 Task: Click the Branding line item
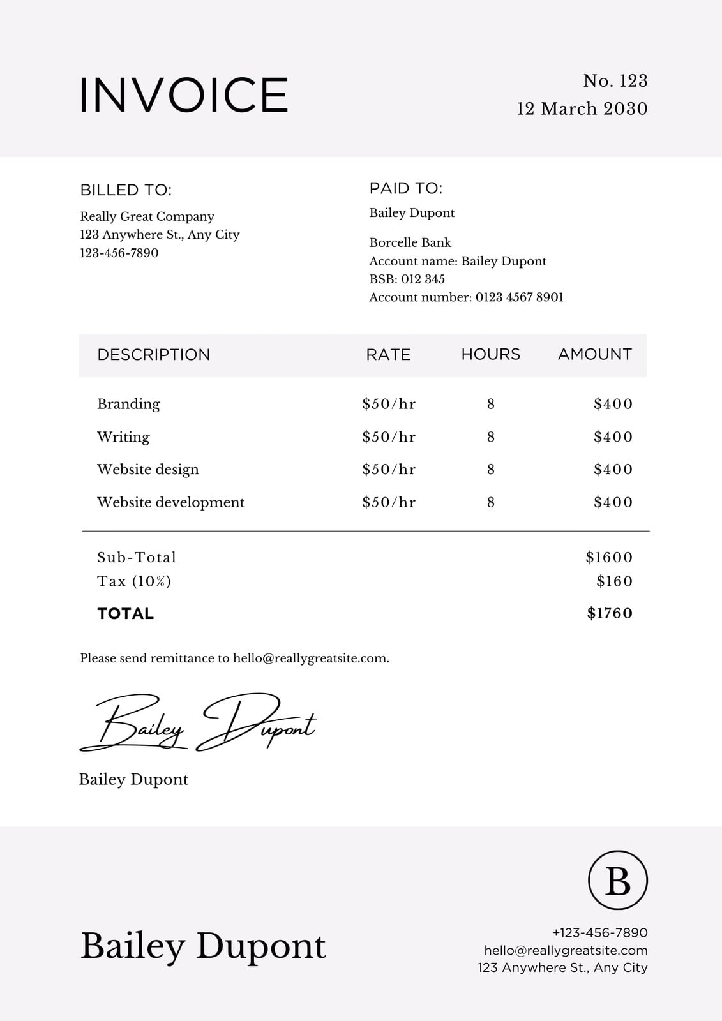pyautogui.click(x=128, y=405)
